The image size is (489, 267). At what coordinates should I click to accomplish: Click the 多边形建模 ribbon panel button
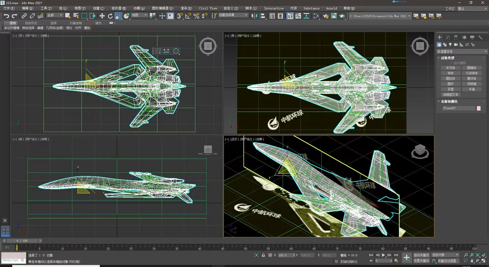tap(12, 28)
